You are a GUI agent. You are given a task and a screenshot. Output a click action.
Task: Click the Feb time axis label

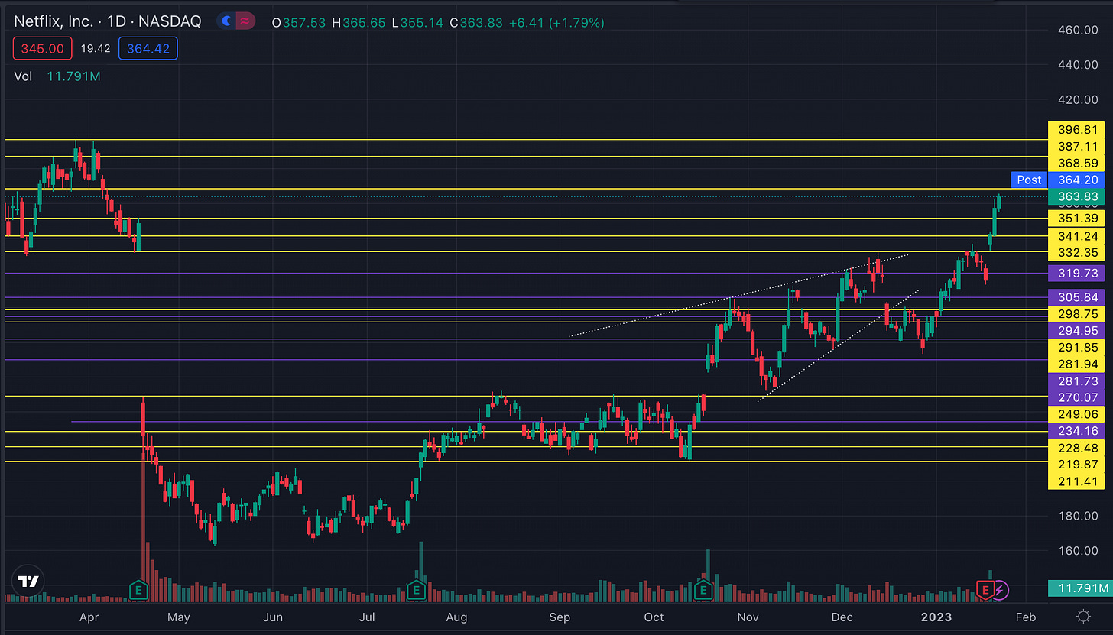point(1026,617)
